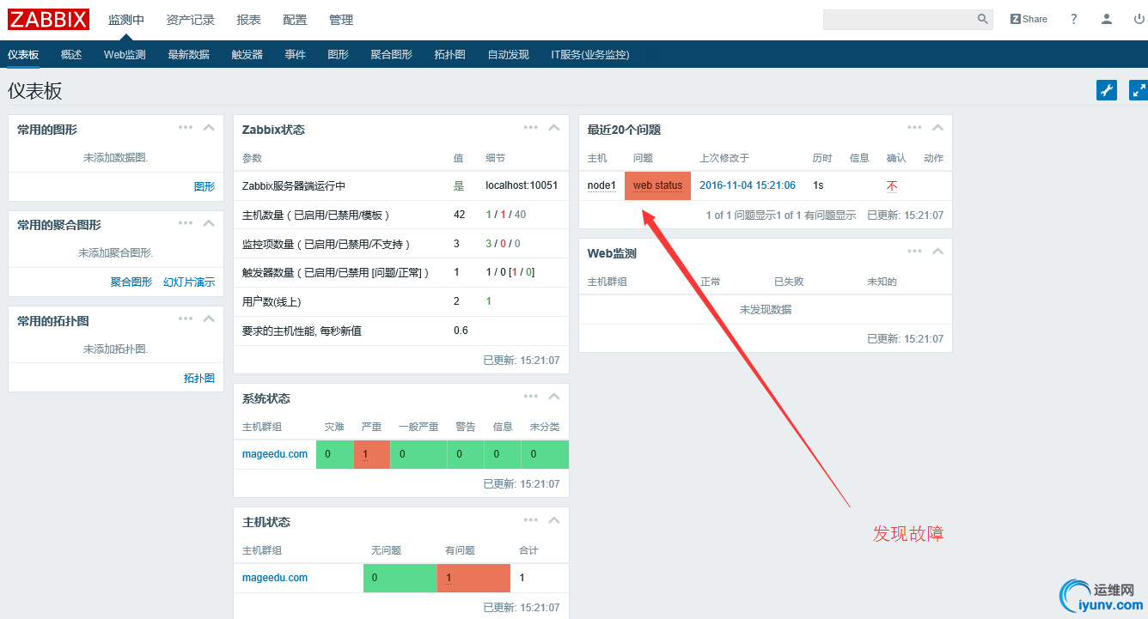Collapse the Web监测 widget
The width and height of the screenshot is (1148, 619).
(937, 252)
